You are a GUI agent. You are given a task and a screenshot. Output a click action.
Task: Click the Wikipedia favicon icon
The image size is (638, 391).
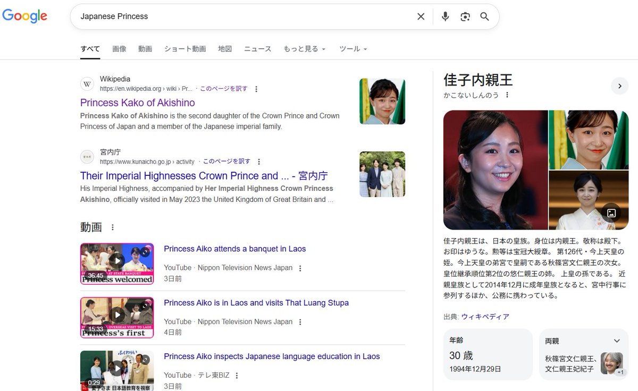[x=87, y=84]
